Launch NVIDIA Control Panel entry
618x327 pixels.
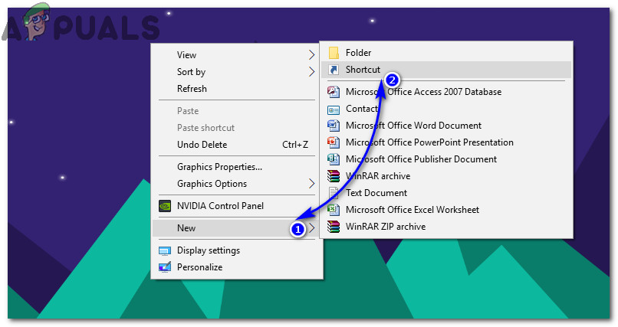[x=237, y=206]
